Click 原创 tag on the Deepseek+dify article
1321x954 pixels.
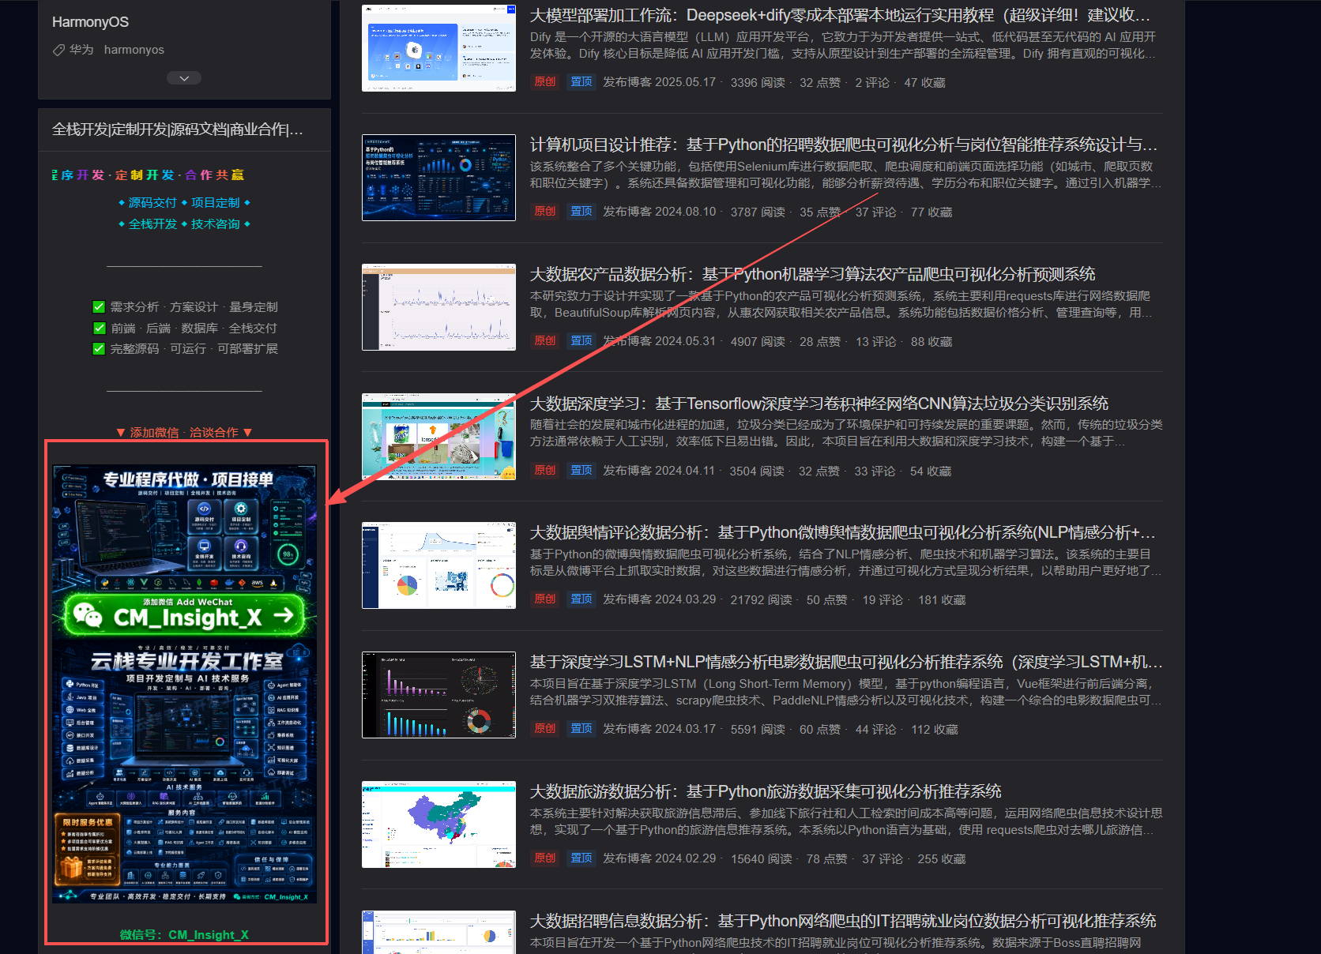[x=545, y=82]
